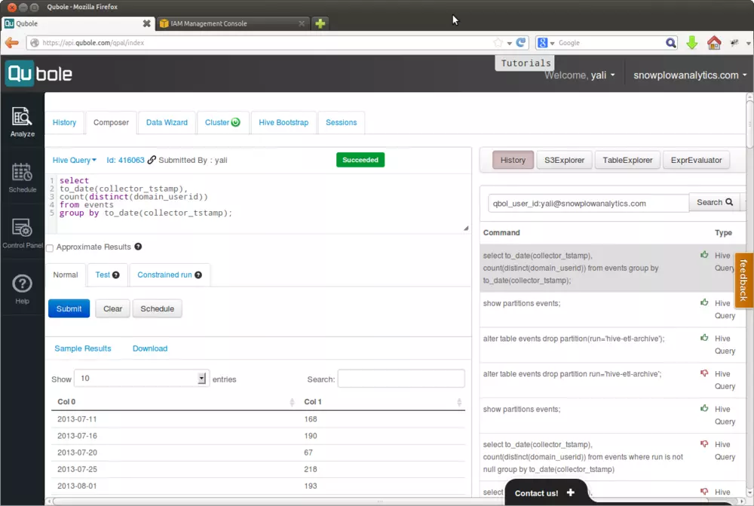Open the TableExplorer panel
Image resolution: width=754 pixels, height=506 pixels.
point(627,160)
